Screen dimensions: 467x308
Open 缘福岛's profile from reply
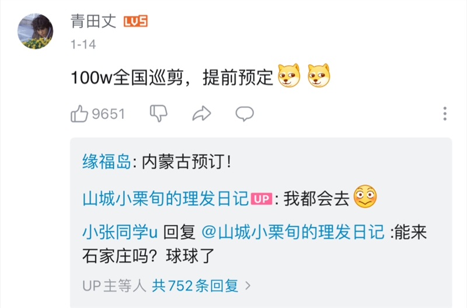point(107,162)
